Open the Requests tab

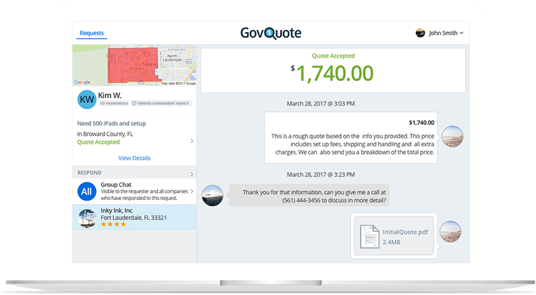point(92,33)
